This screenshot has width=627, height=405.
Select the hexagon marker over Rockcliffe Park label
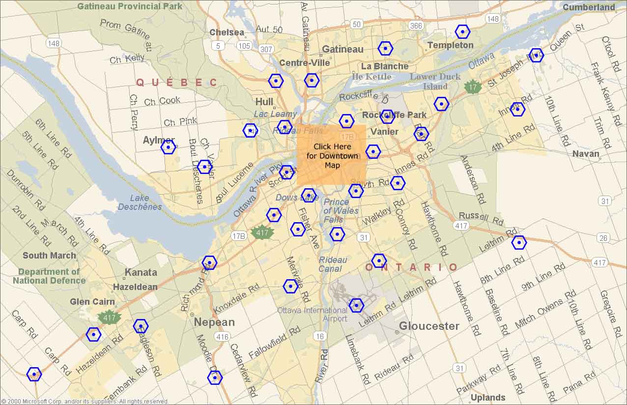click(387, 116)
